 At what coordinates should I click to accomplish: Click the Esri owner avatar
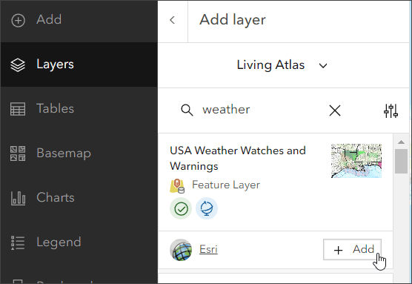181,250
